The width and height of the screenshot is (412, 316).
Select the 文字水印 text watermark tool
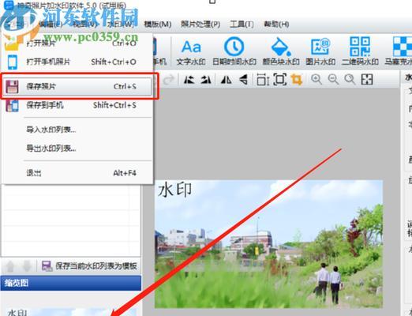[191, 52]
